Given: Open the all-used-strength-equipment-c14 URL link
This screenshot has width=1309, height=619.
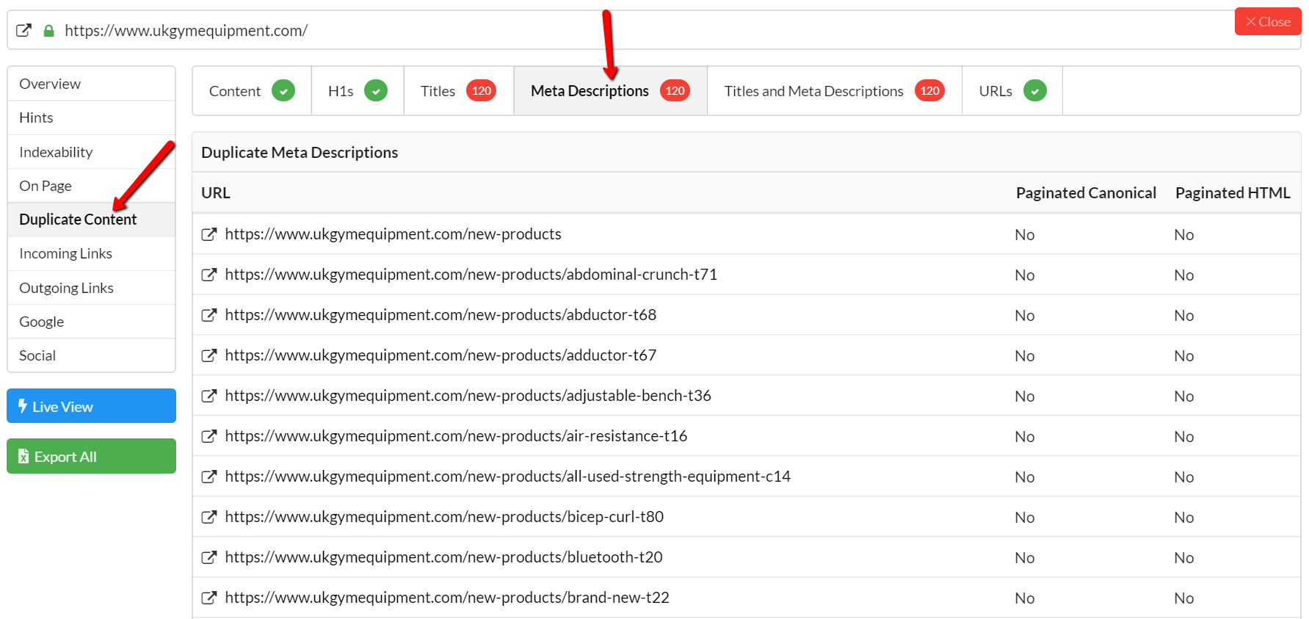Looking at the screenshot, I should click(507, 477).
